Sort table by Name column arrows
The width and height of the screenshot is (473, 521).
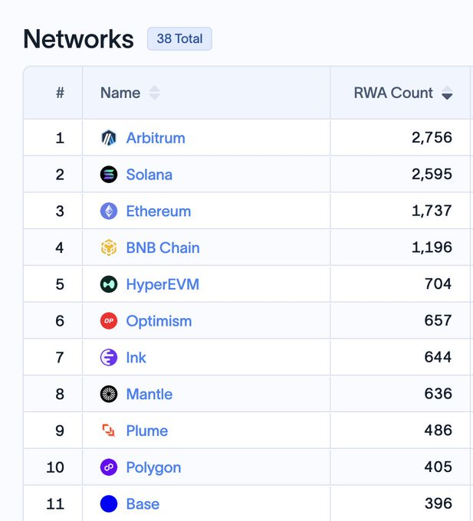pyautogui.click(x=155, y=93)
